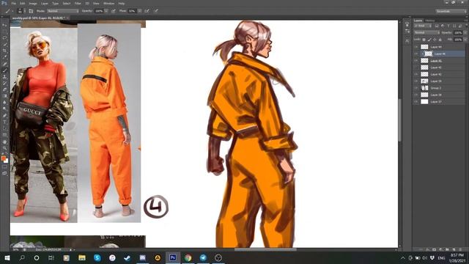Toggle visibility of Layer 44

416,47
